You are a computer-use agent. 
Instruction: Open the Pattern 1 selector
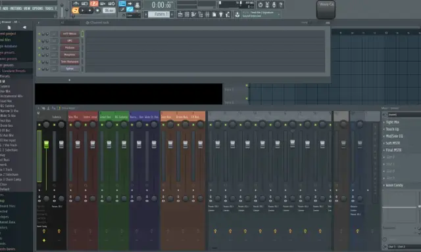pyautogui.click(x=159, y=14)
